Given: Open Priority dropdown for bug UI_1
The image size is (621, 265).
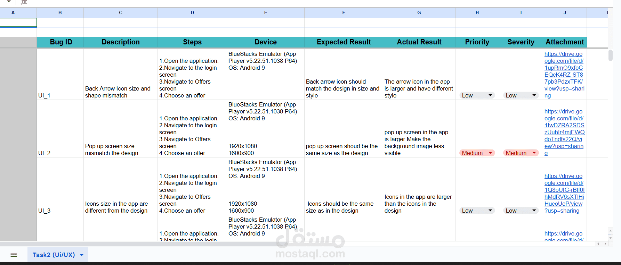Looking at the screenshot, I should coord(477,95).
